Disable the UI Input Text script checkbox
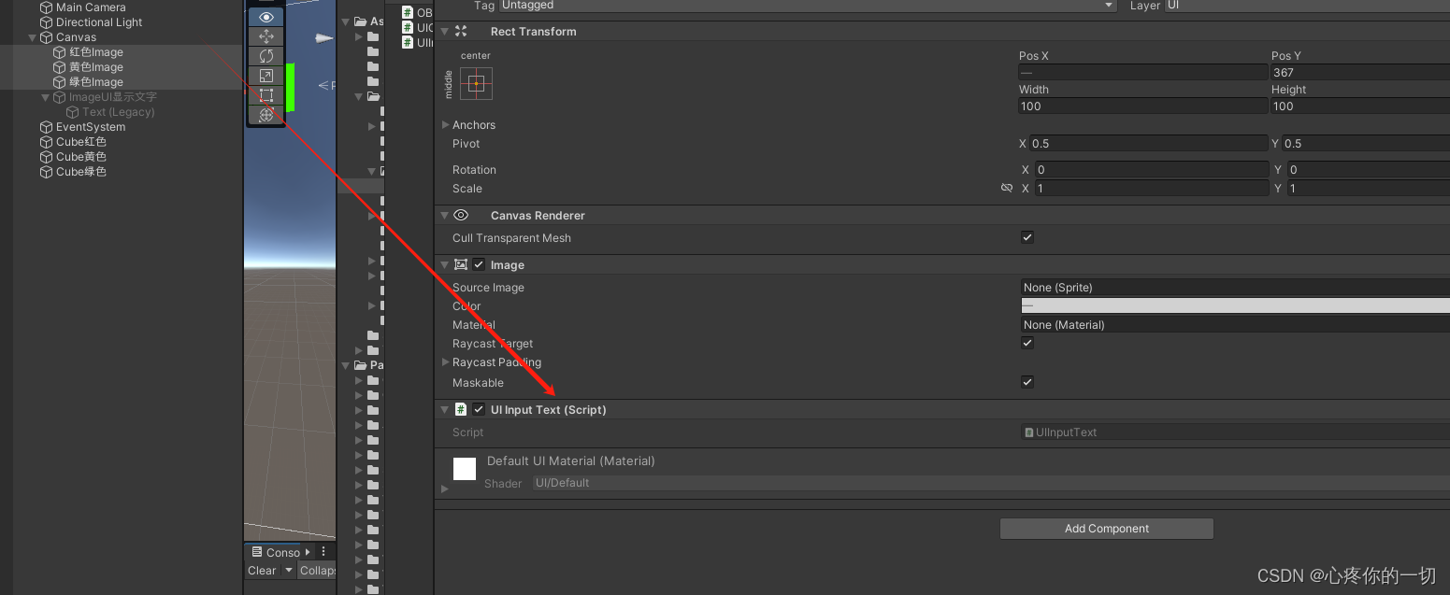 pyautogui.click(x=479, y=409)
